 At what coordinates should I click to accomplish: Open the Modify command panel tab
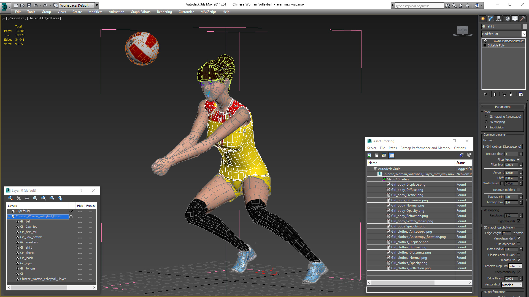491,19
